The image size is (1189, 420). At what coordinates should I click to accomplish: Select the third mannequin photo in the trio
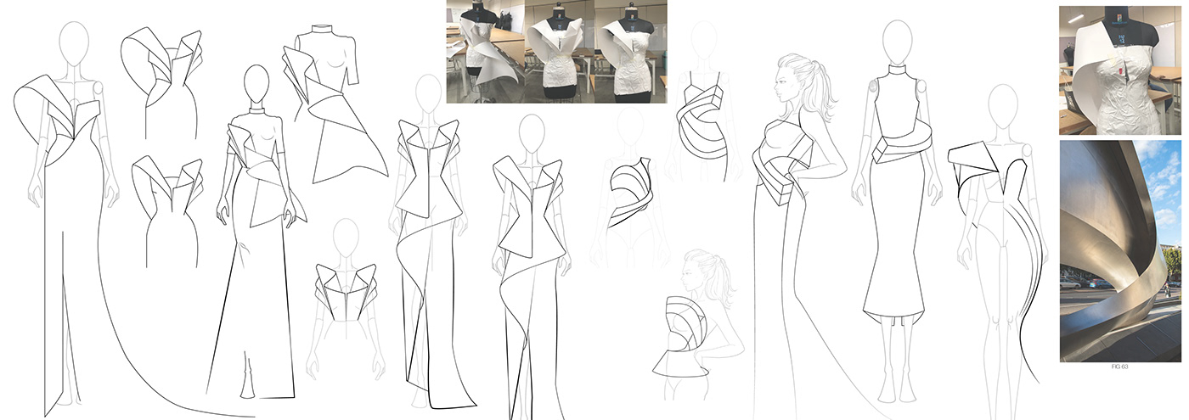[630, 52]
